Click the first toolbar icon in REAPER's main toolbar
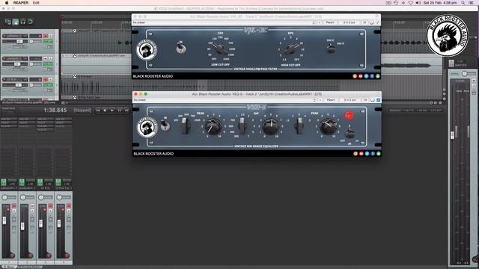The height and width of the screenshot is (269, 479). [7, 22]
